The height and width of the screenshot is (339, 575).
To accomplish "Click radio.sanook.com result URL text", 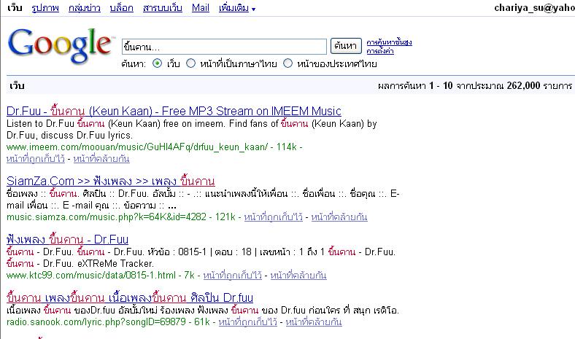I will [x=96, y=322].
